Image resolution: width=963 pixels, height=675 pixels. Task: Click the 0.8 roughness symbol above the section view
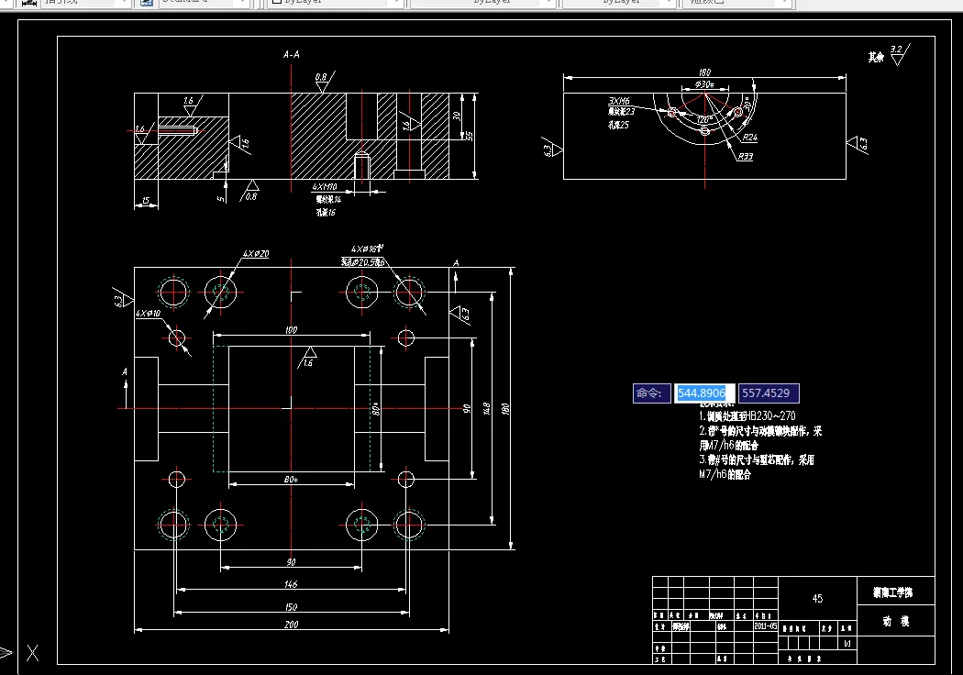tap(324, 83)
